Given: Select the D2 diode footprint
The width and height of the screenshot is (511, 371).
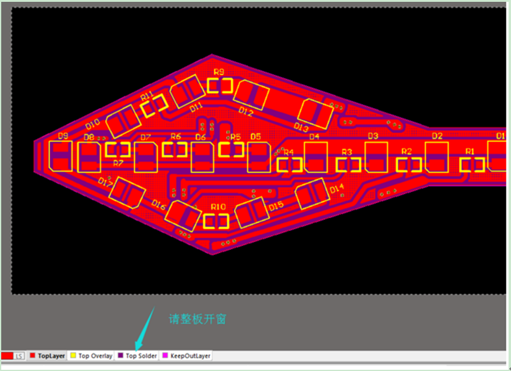Looking at the screenshot, I should coord(436,156).
